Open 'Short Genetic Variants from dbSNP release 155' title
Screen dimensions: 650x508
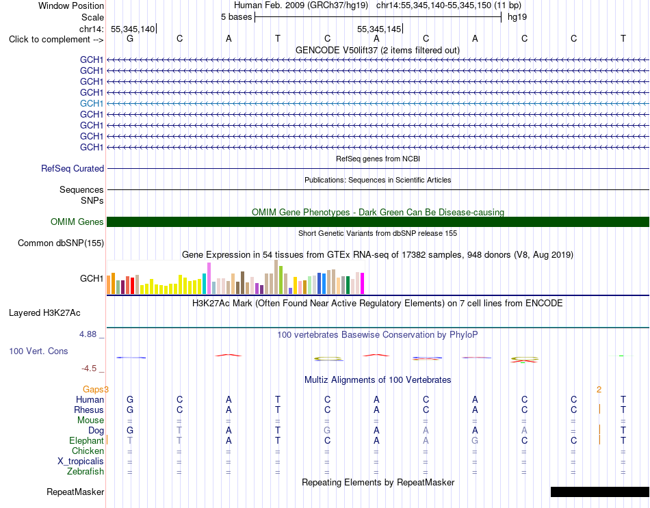tap(378, 233)
